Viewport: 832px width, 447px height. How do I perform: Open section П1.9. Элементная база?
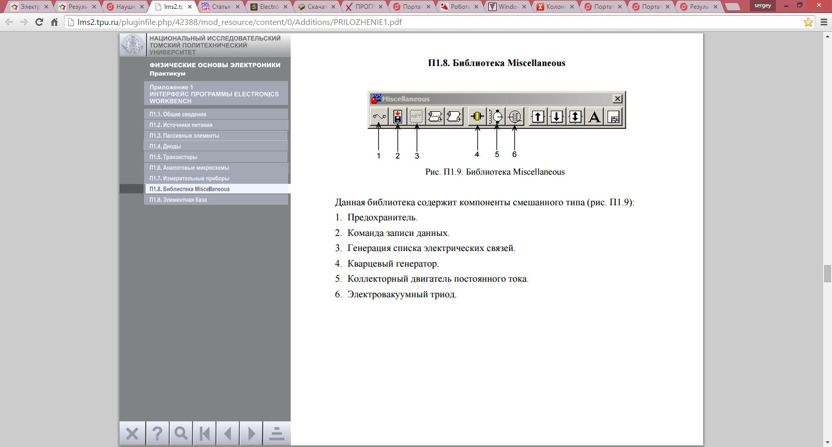216,200
